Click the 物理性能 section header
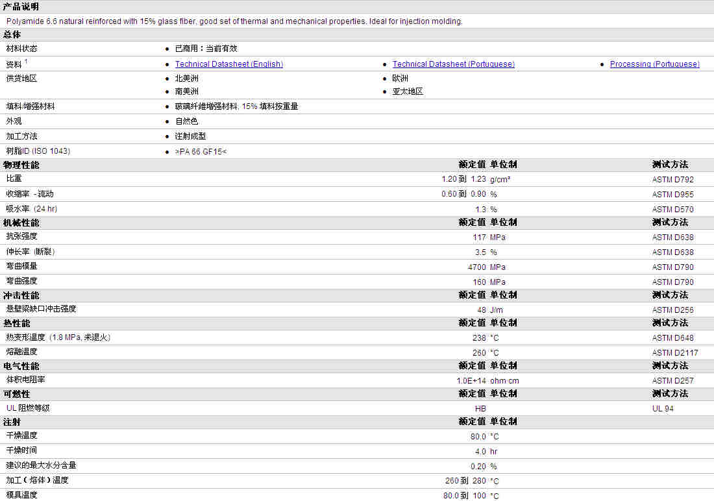Viewport: 714px width, 501px height. 21,165
